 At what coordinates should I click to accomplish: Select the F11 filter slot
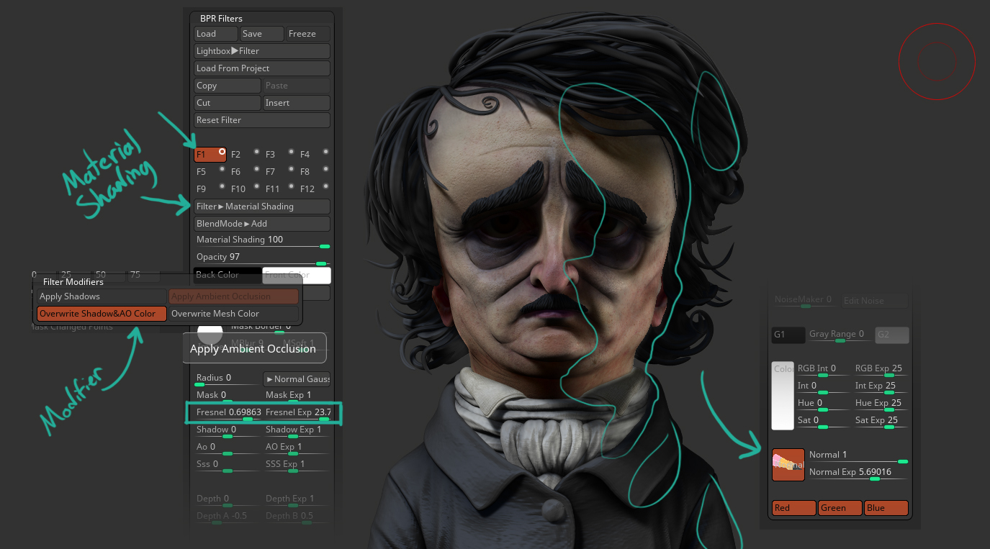274,189
